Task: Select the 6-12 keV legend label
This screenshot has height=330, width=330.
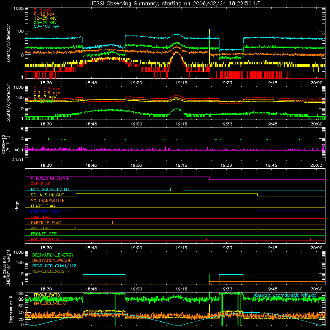Action: [x=44, y=14]
